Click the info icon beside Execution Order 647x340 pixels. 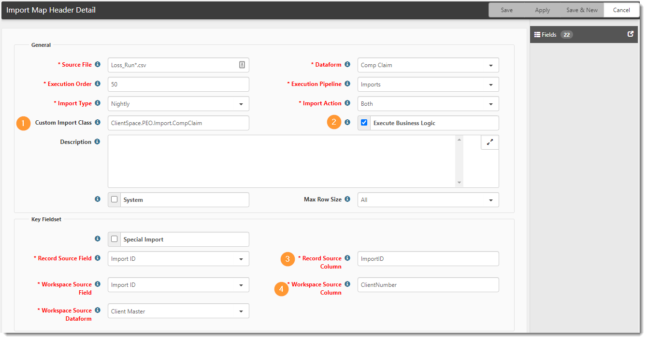[x=98, y=84]
